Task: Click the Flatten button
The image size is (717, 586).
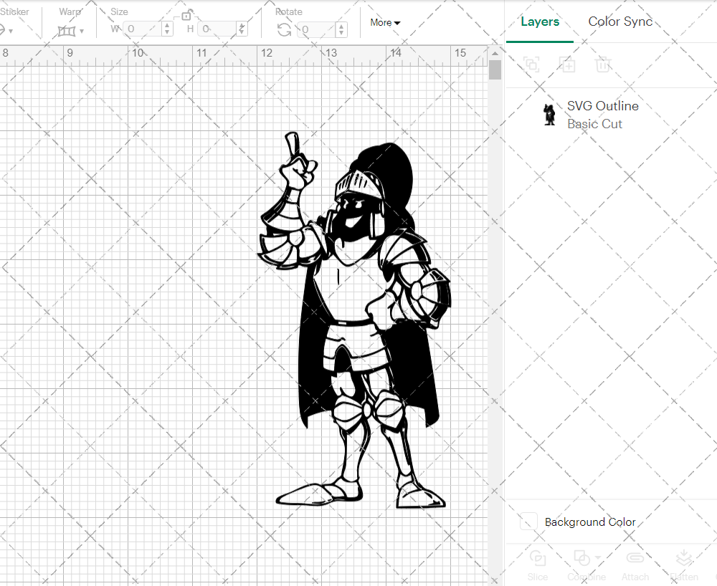Action: point(684,566)
